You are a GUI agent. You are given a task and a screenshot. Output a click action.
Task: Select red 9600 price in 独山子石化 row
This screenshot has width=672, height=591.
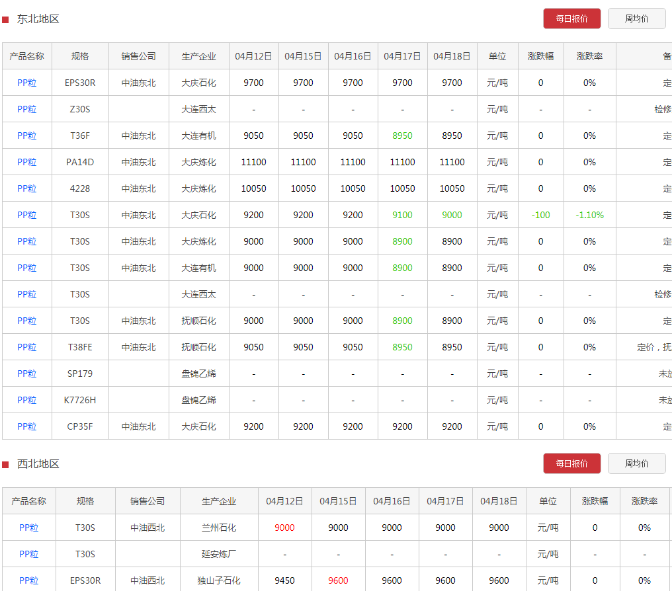(x=338, y=580)
